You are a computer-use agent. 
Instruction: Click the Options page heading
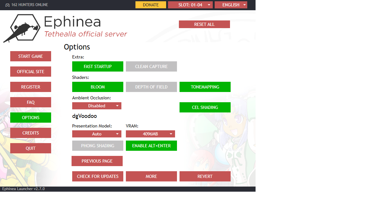(77, 47)
